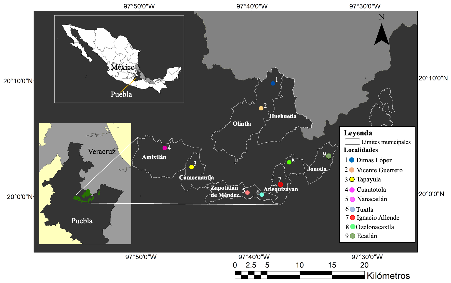Click the orange marker numbered 2 on map
The height and width of the screenshot is (283, 451).
tap(261, 108)
